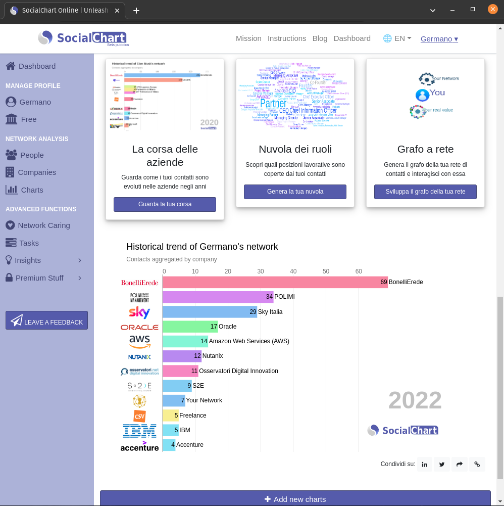Click the share arrow icon
The image size is (504, 506).
point(460,465)
